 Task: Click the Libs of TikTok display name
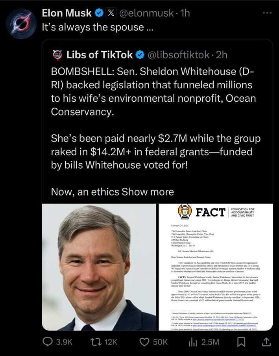point(100,55)
